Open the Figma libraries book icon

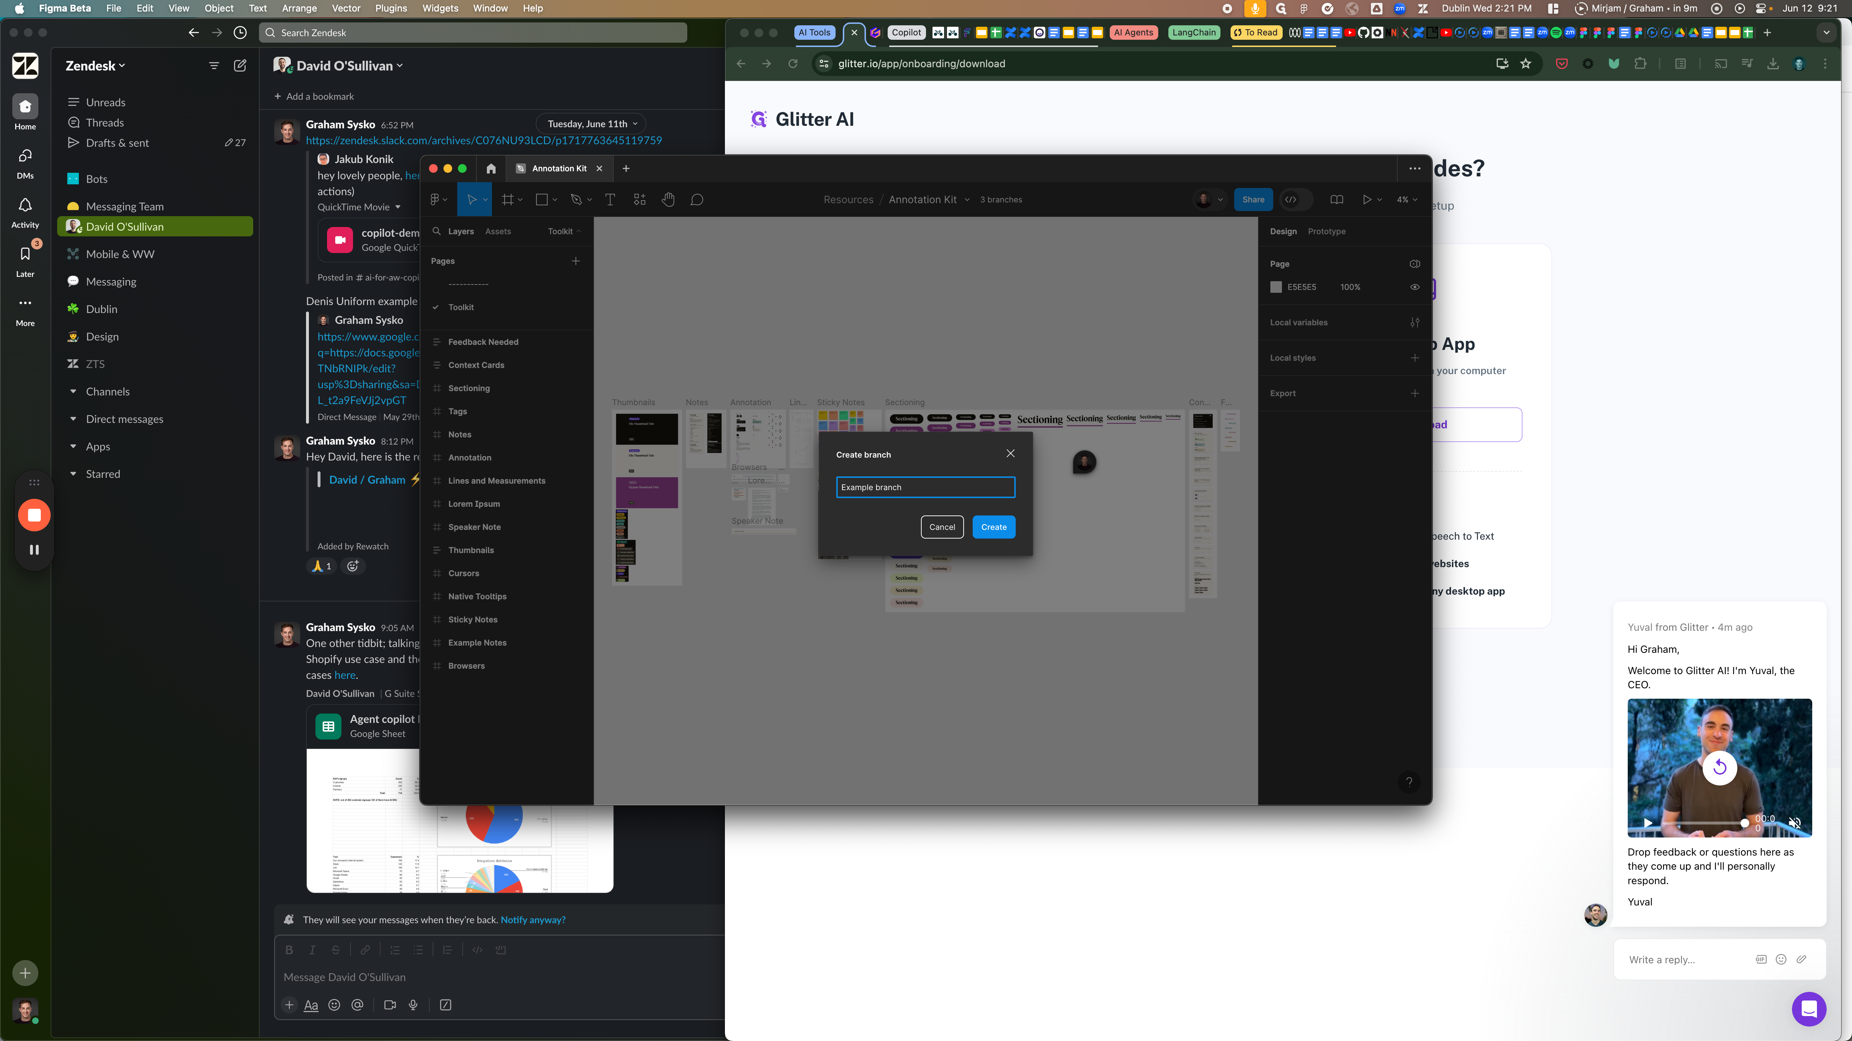(x=1337, y=200)
